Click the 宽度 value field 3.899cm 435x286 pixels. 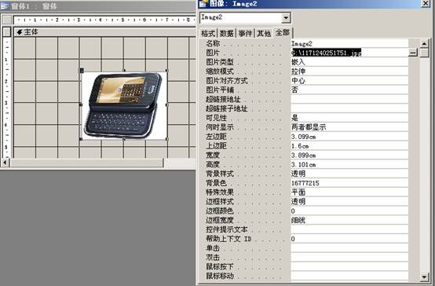pos(349,156)
